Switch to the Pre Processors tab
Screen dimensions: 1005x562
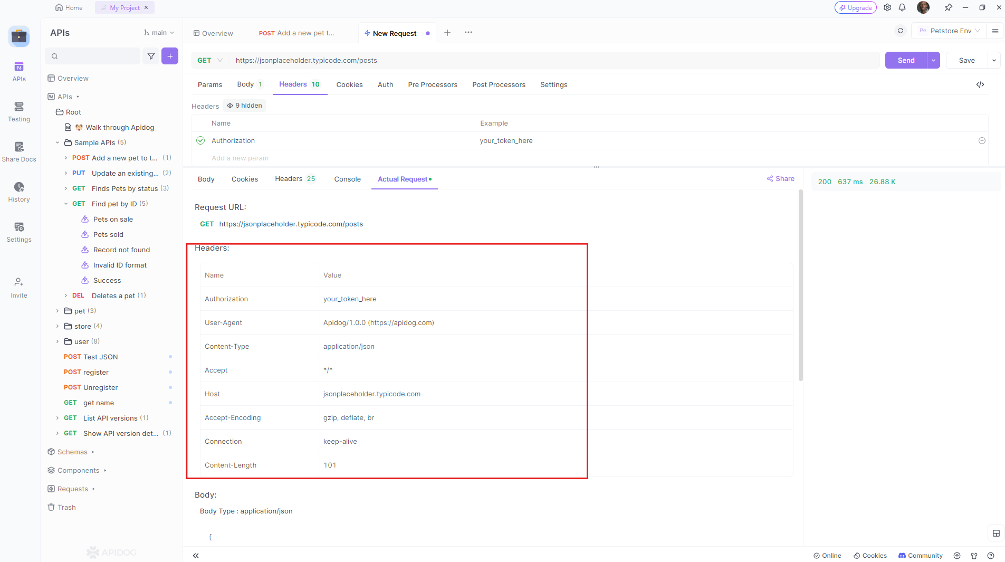point(433,84)
